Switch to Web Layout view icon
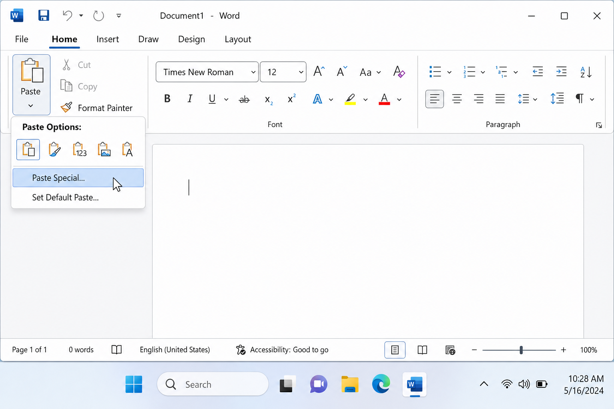The image size is (614, 409). point(450,350)
